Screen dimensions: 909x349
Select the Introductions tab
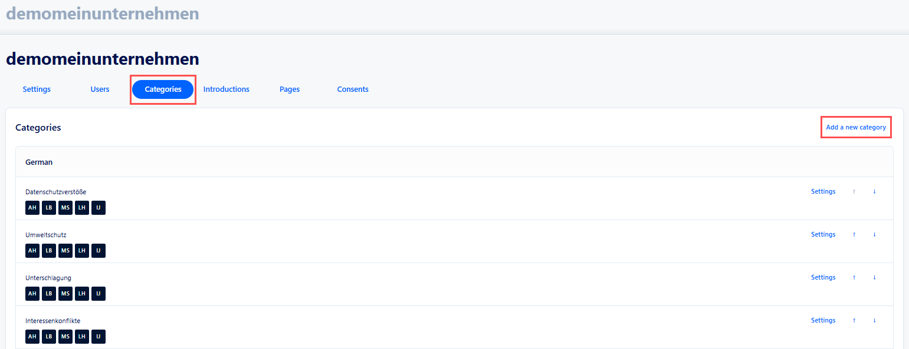(227, 89)
